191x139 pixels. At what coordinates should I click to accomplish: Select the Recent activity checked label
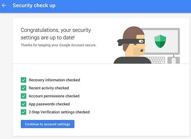49,88
